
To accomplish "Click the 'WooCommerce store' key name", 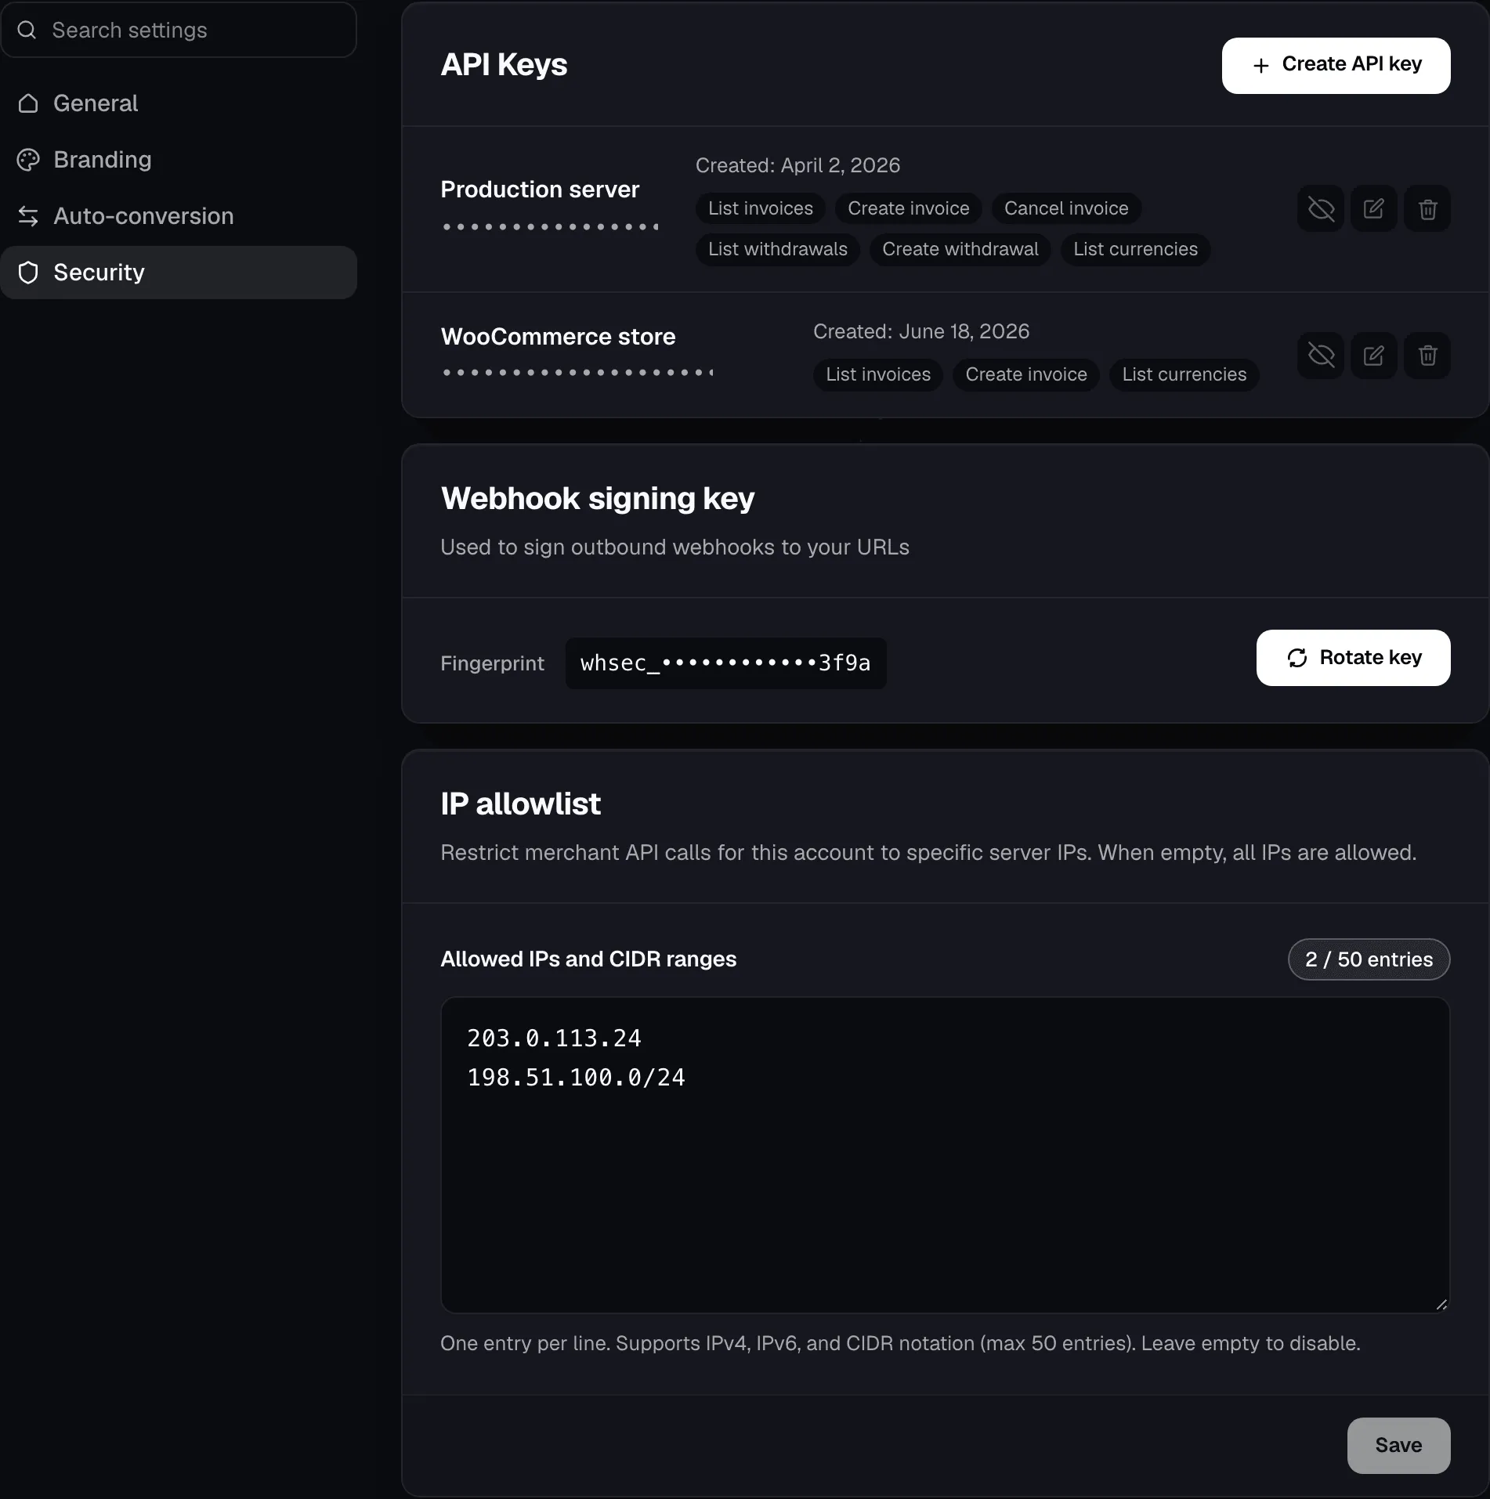I will coord(558,337).
